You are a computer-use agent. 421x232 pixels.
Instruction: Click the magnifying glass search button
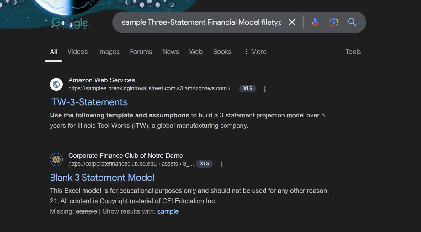pos(352,22)
